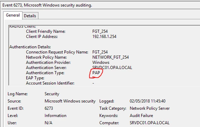Image resolution: width=200 pixels, height=127 pixels.
Task: Click the EAP Type label
Action: (35, 78)
